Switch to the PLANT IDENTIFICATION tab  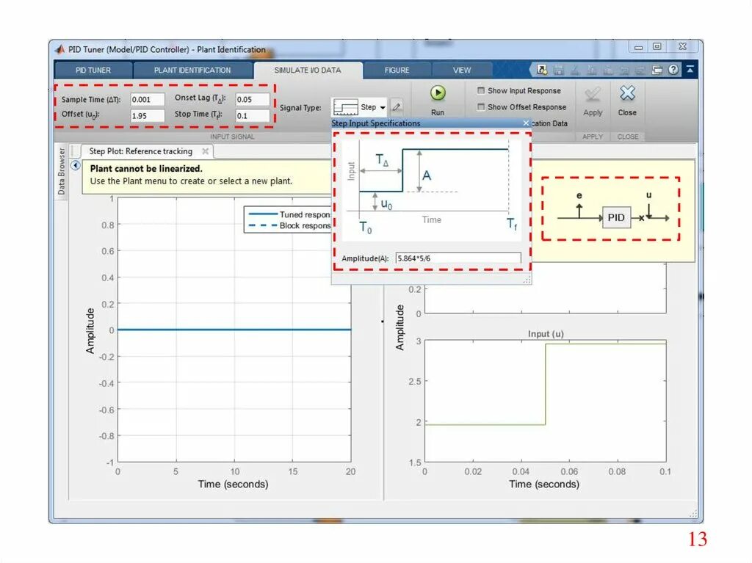[x=192, y=70]
